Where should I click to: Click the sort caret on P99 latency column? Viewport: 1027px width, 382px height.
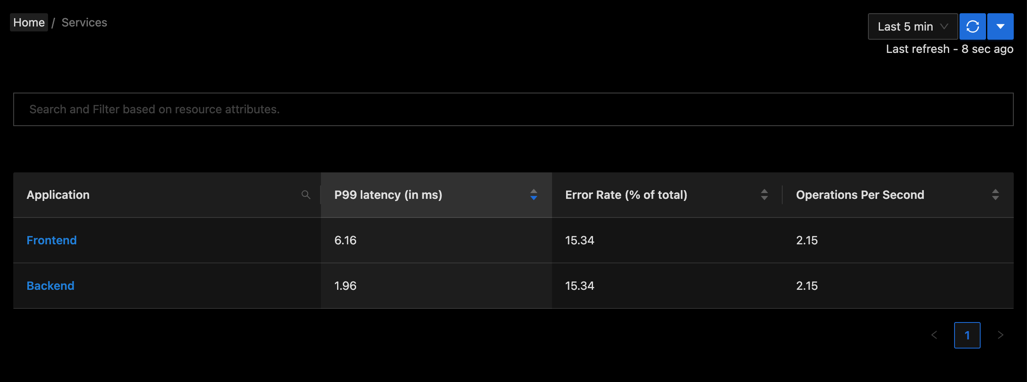(x=533, y=195)
